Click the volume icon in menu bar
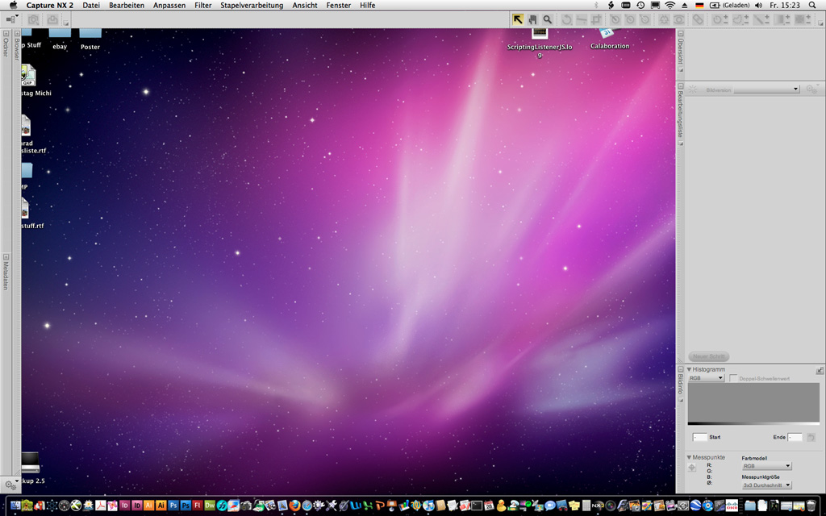 click(758, 6)
